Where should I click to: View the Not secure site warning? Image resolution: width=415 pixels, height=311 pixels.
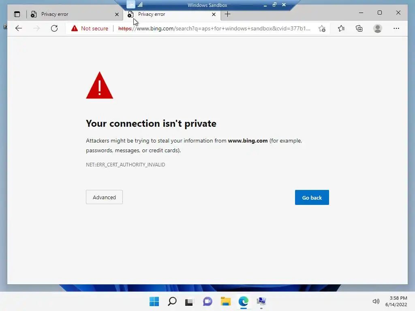[x=90, y=28]
